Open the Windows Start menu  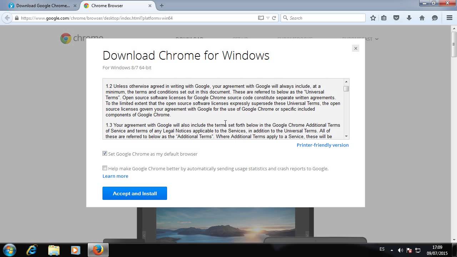coord(10,250)
